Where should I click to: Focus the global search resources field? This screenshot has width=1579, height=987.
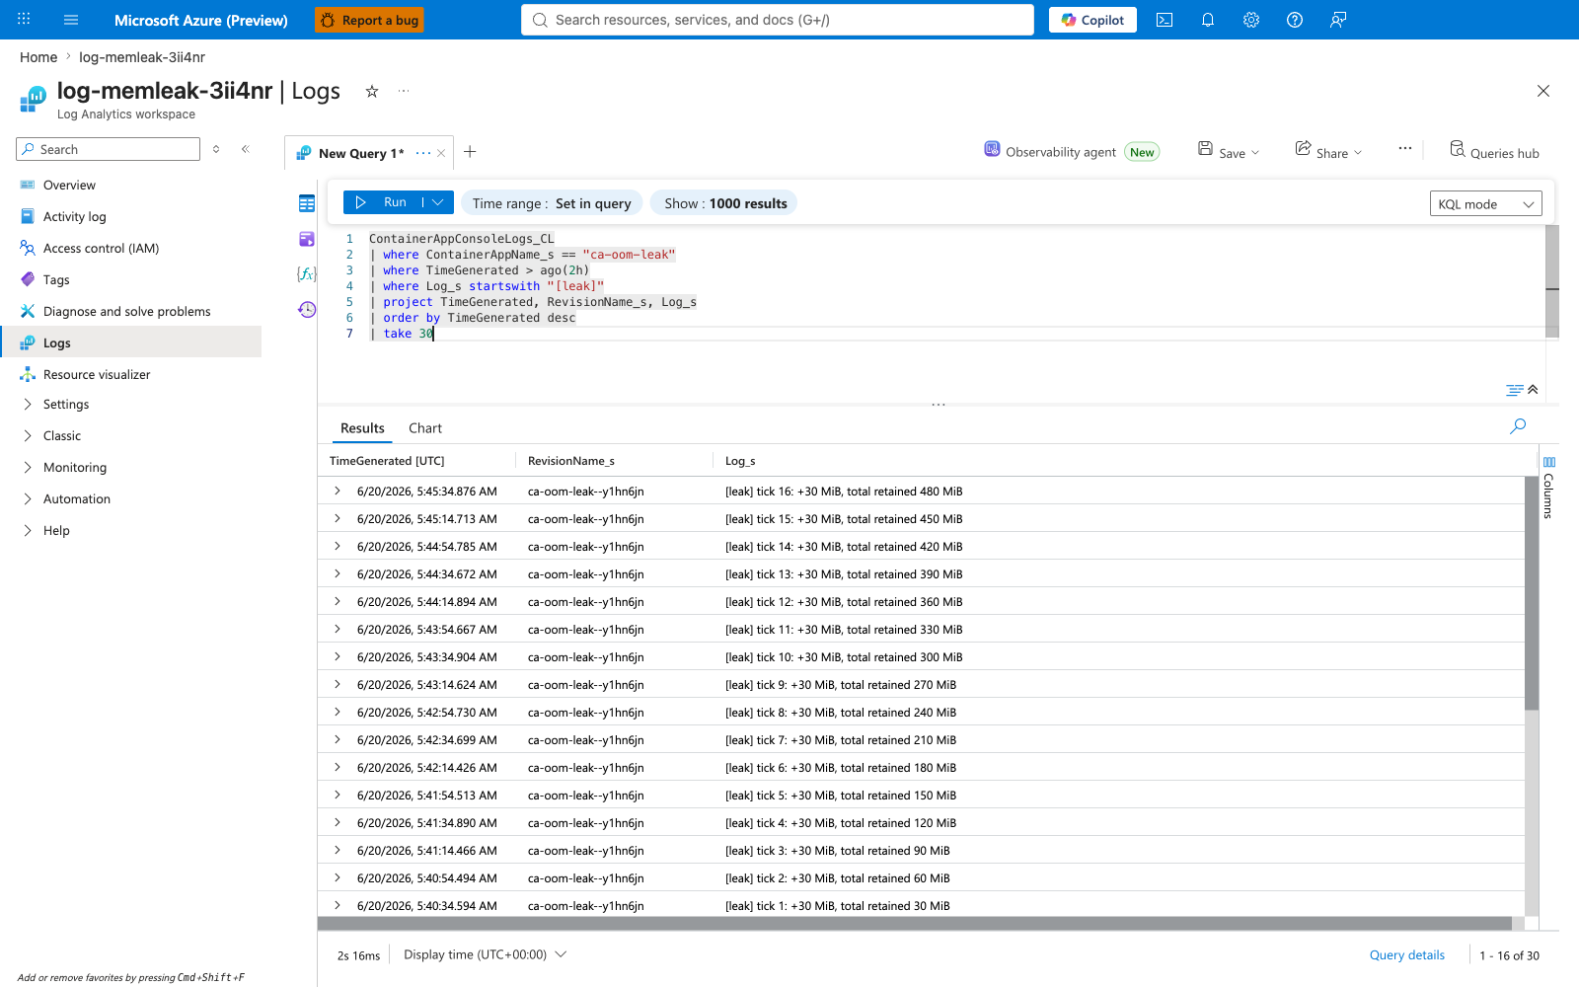coord(778,20)
